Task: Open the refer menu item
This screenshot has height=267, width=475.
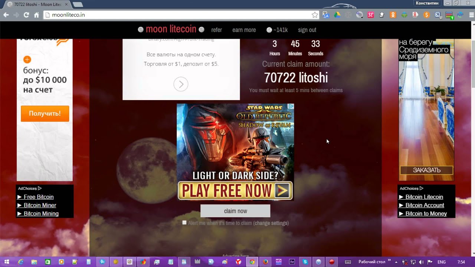Action: [217, 30]
